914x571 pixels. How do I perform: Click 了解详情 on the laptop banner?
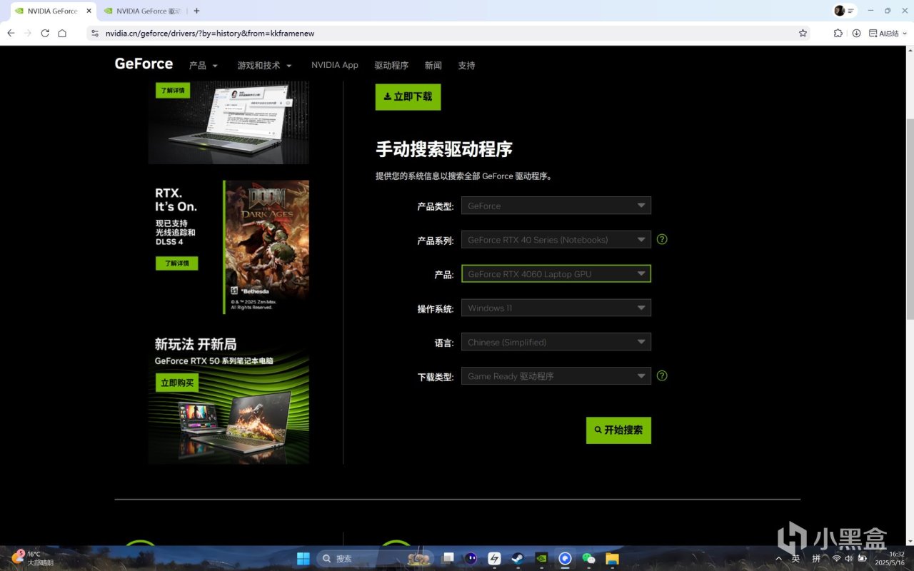tap(173, 91)
